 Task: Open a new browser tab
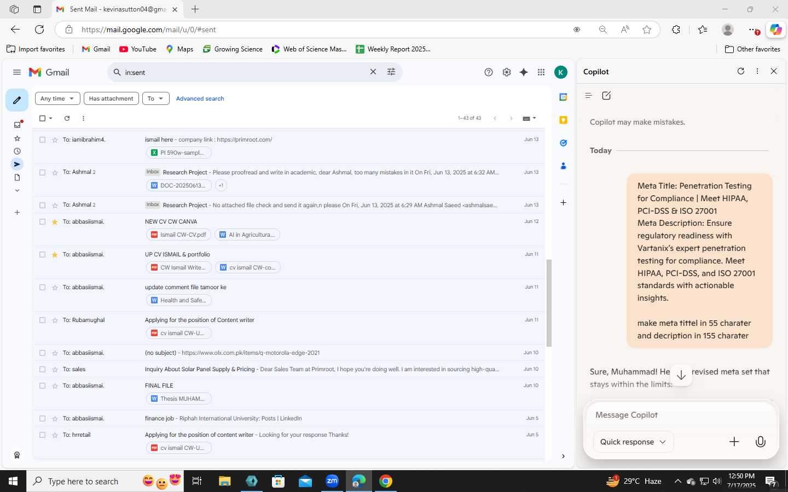pos(195,9)
